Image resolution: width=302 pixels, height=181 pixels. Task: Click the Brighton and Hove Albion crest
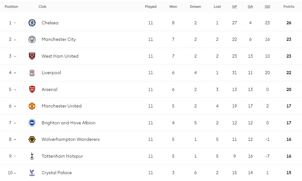32,123
